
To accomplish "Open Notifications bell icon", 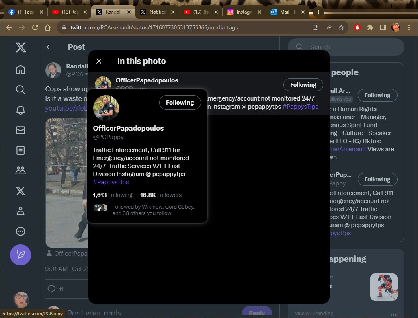I will pyautogui.click(x=20, y=110).
